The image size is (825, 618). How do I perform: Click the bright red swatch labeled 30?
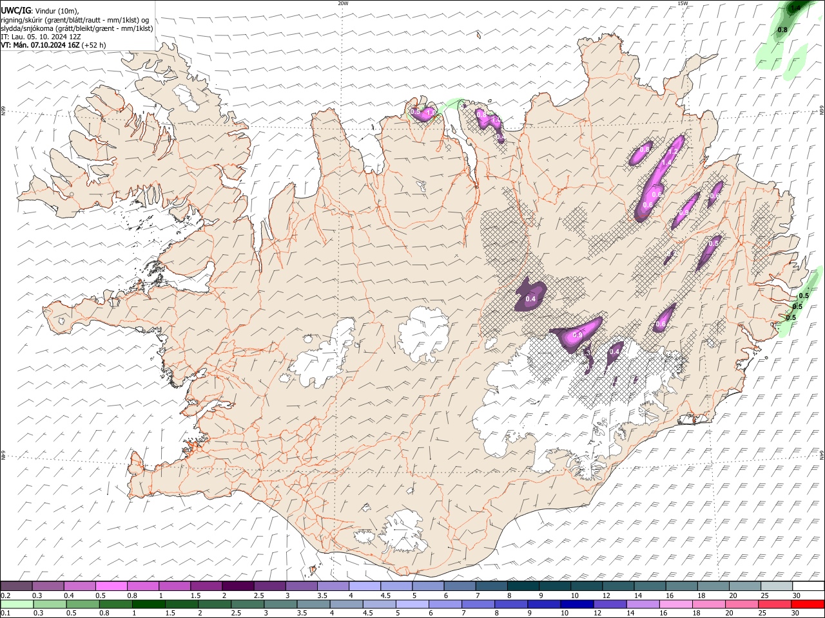(806, 604)
